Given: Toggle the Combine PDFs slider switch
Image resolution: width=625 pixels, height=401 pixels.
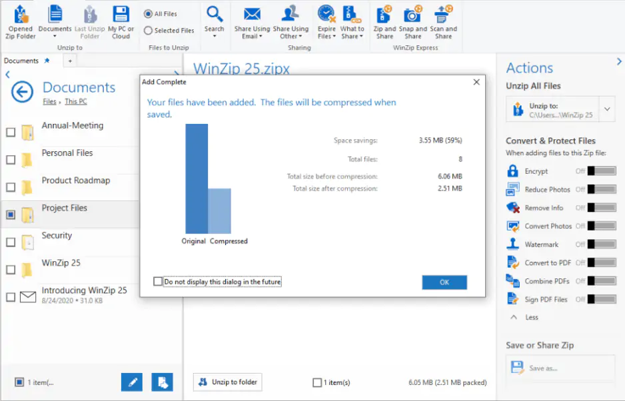Looking at the screenshot, I should (602, 281).
